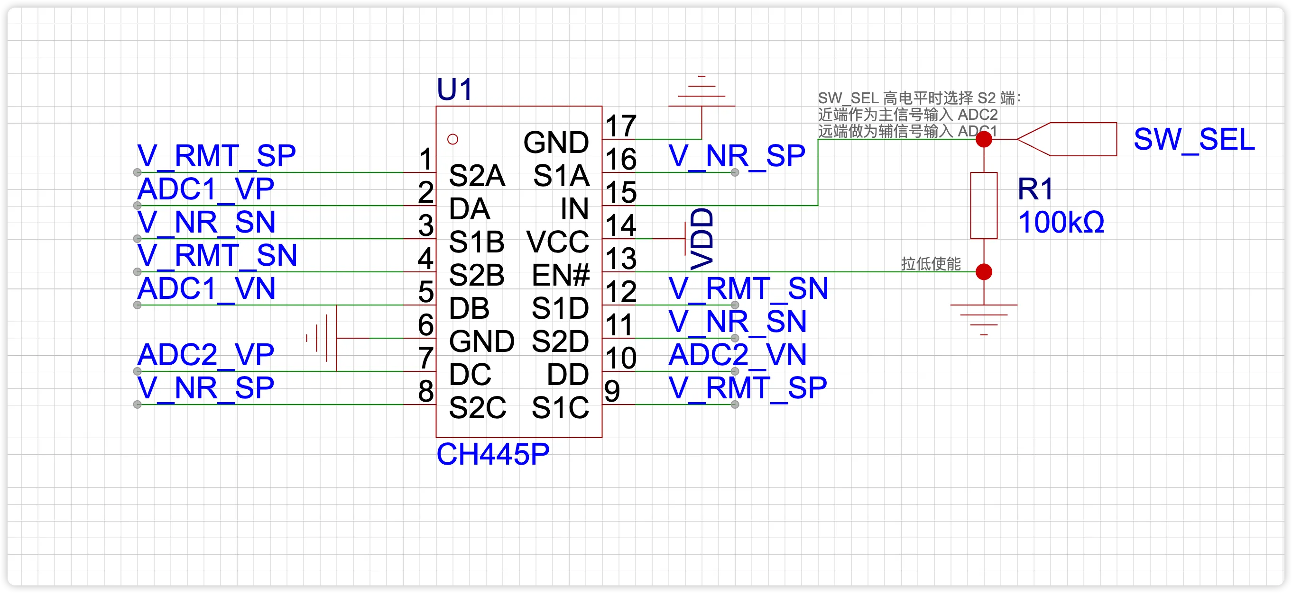
Task: Select the EN# pin name
Action: 561,275
